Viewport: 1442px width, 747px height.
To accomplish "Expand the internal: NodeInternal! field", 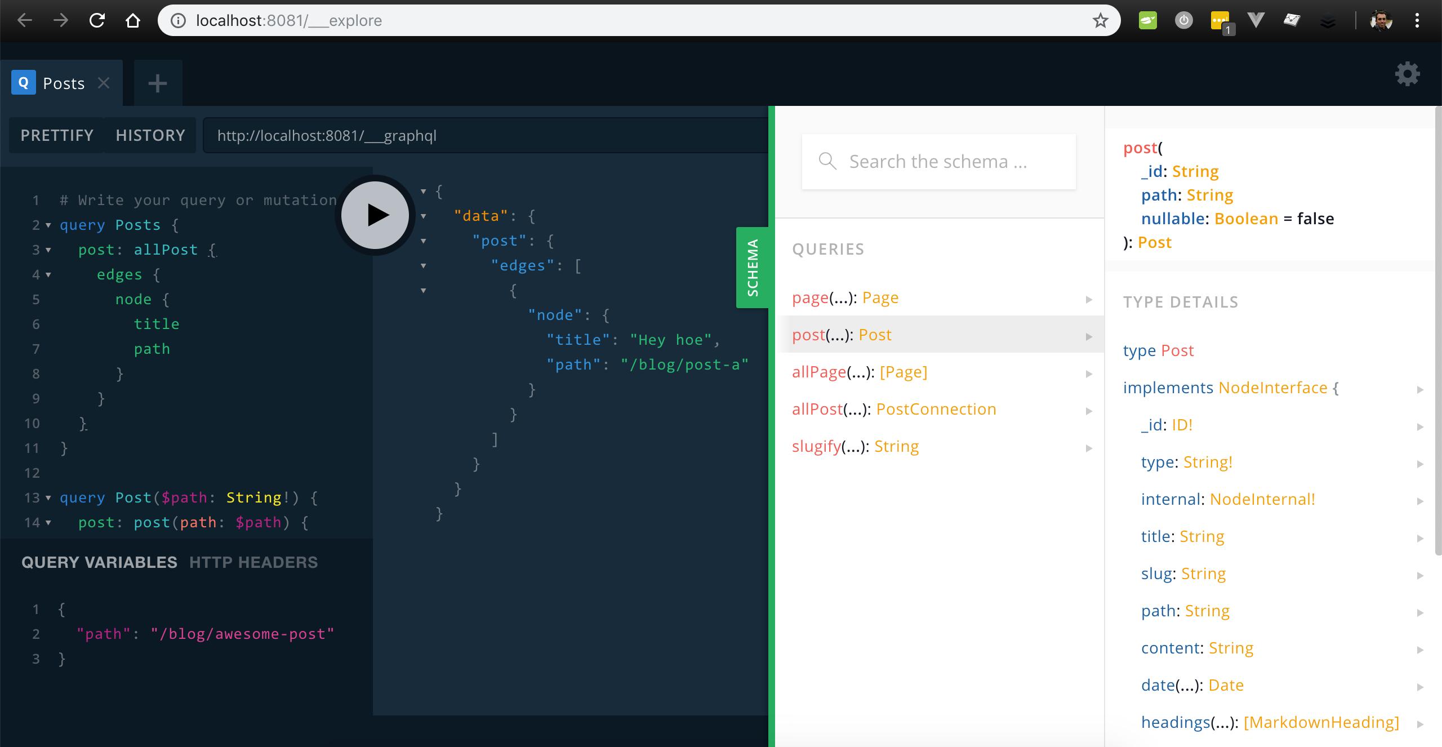I will tap(1420, 501).
